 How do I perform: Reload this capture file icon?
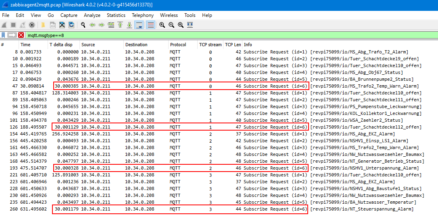coord(71,25)
